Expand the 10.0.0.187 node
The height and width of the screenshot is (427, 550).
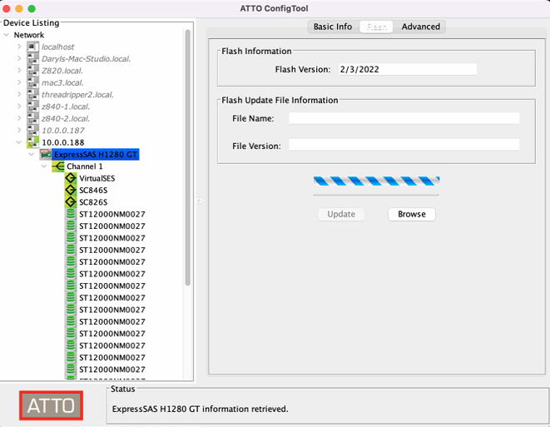click(19, 130)
